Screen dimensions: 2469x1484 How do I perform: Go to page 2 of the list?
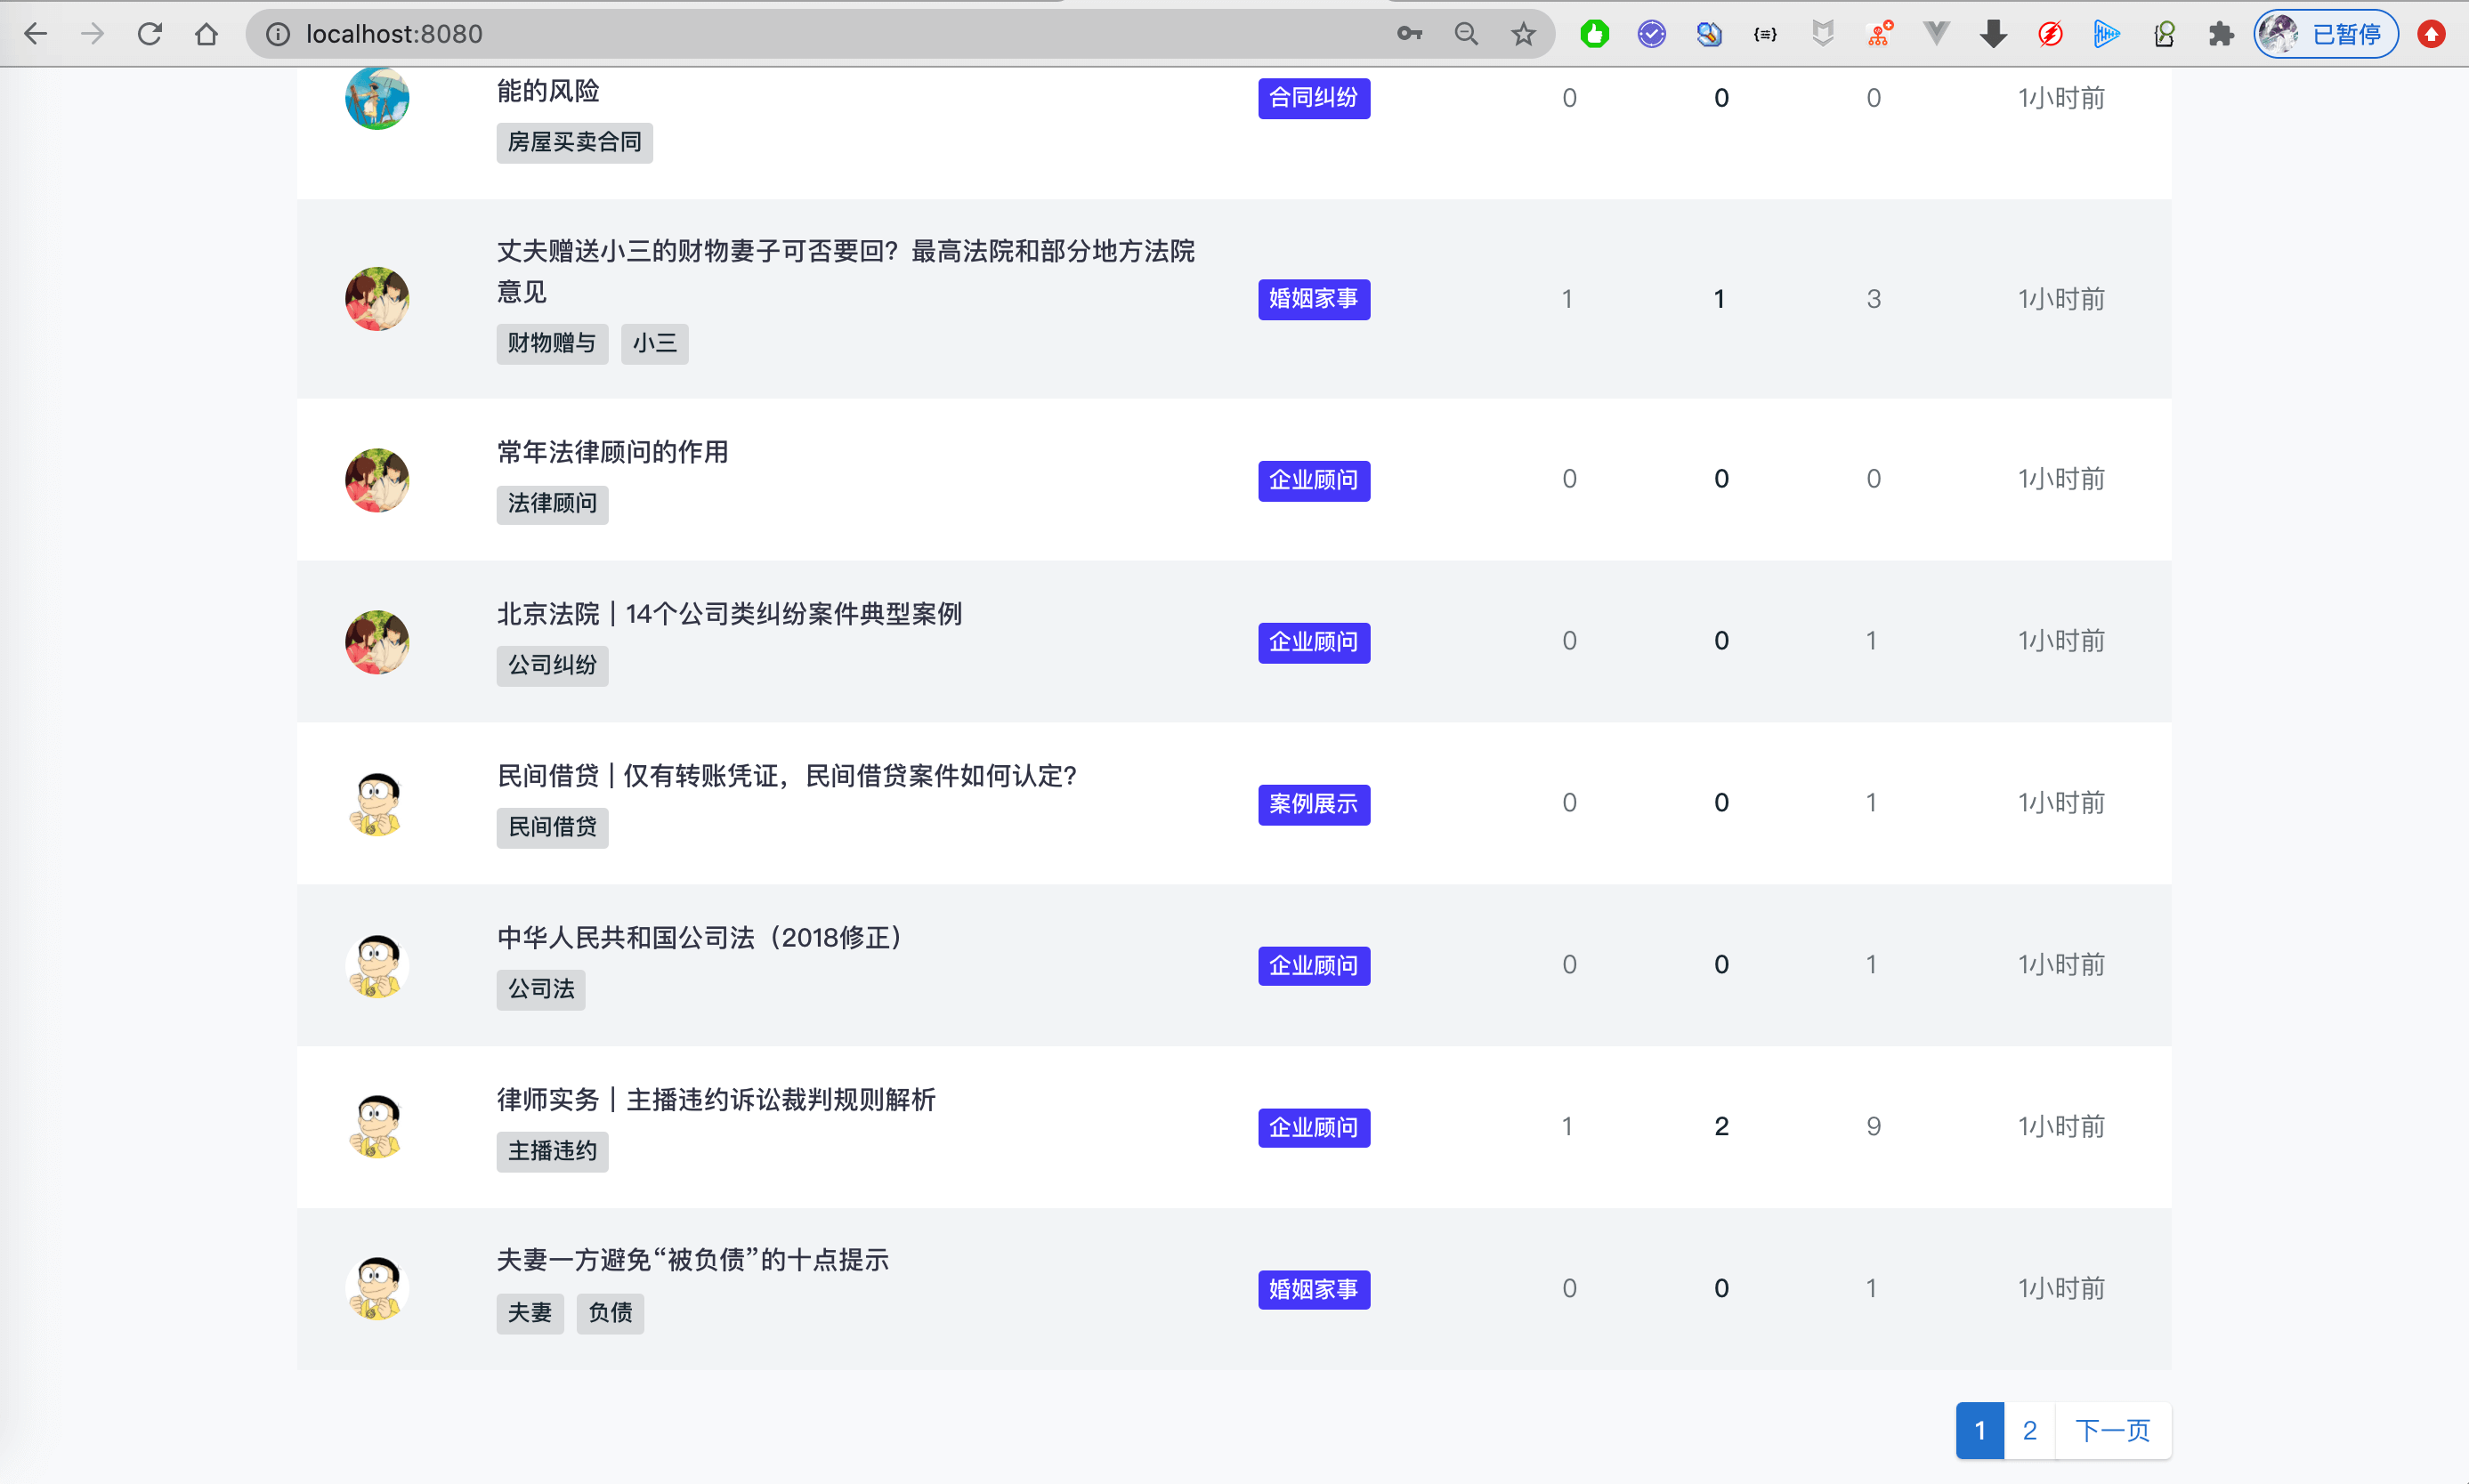[2028, 1430]
